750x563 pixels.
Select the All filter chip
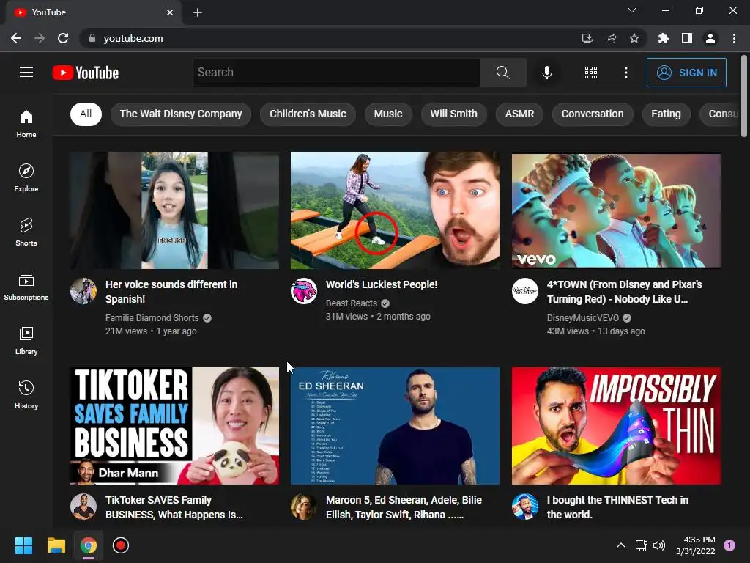(86, 114)
